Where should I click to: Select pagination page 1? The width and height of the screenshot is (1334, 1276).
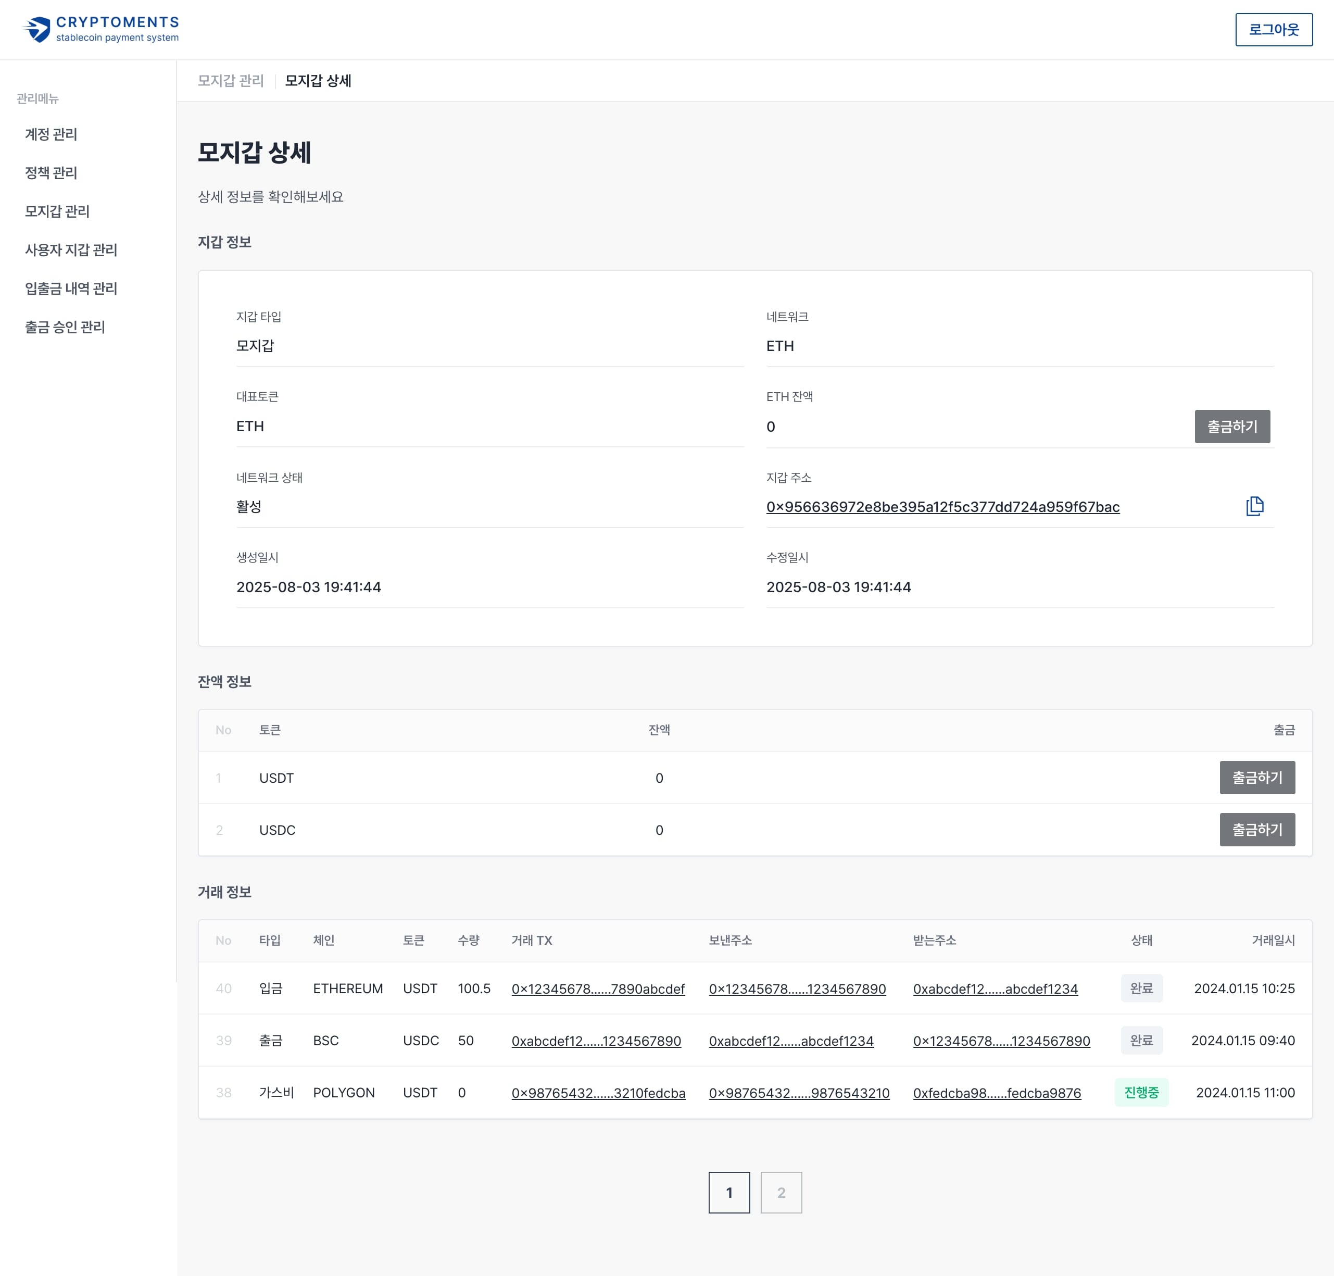[729, 1192]
